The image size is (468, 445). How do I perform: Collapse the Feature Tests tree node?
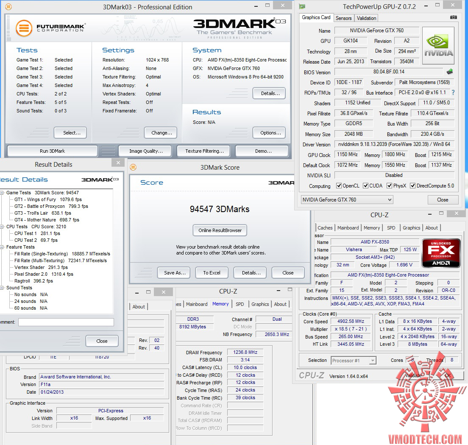[2, 247]
